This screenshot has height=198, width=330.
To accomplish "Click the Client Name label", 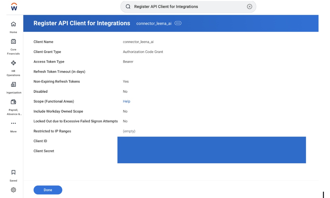I will pyautogui.click(x=43, y=42).
